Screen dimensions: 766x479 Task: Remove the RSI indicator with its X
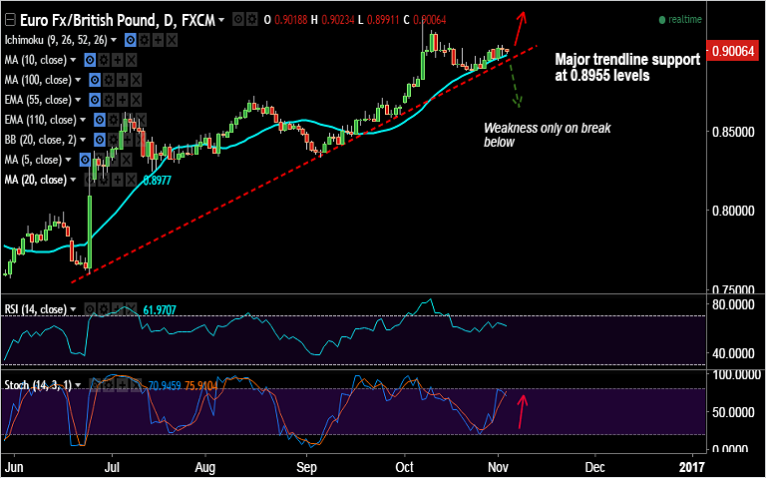click(131, 309)
